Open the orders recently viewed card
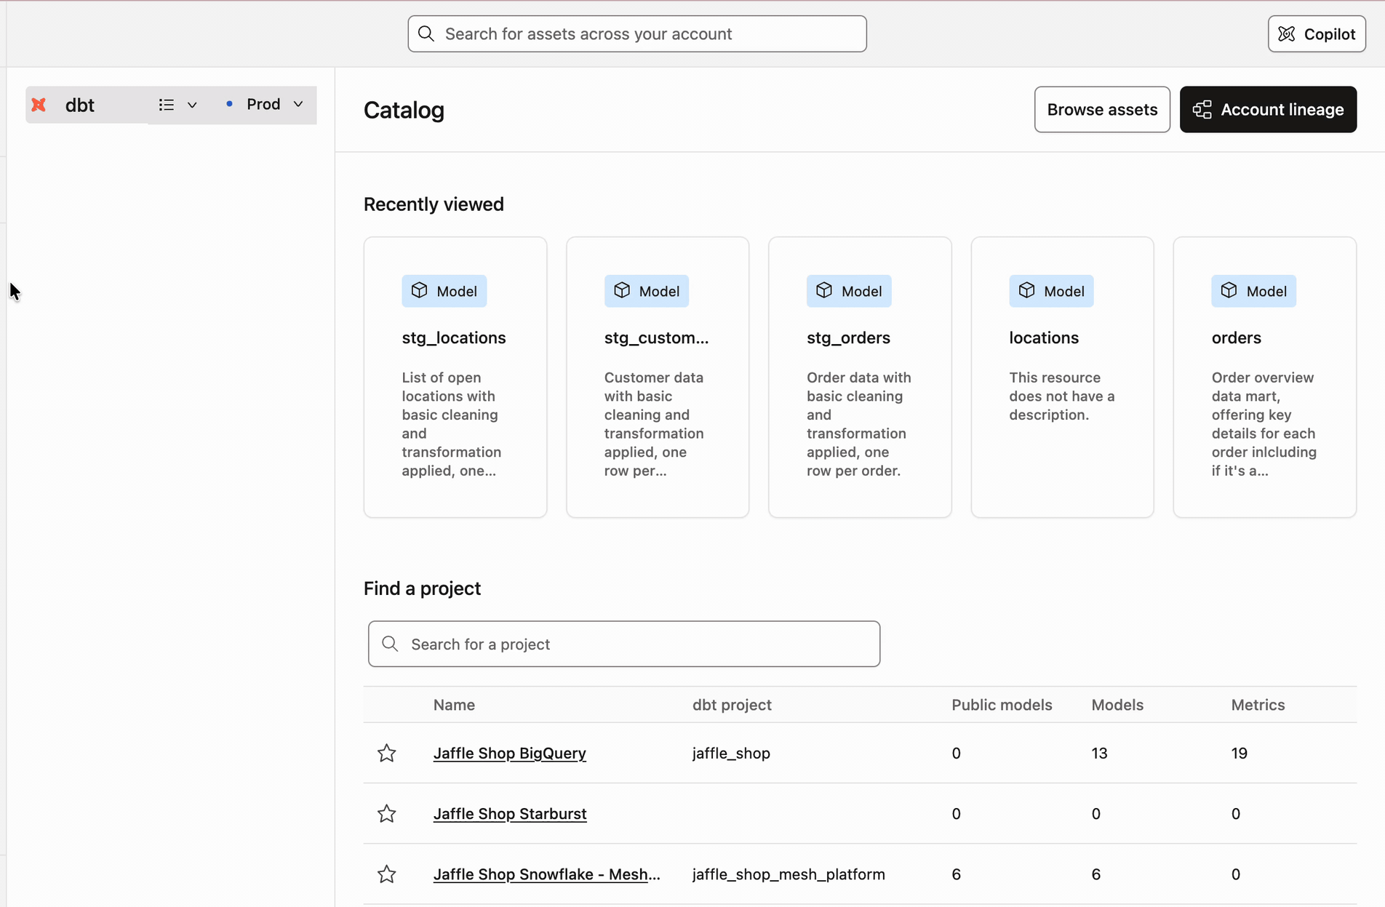 pos(1264,377)
